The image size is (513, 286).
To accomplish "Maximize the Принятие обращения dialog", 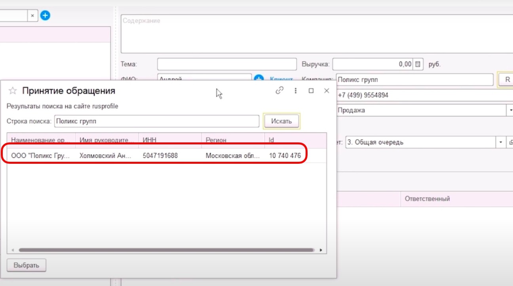I will 311,91.
